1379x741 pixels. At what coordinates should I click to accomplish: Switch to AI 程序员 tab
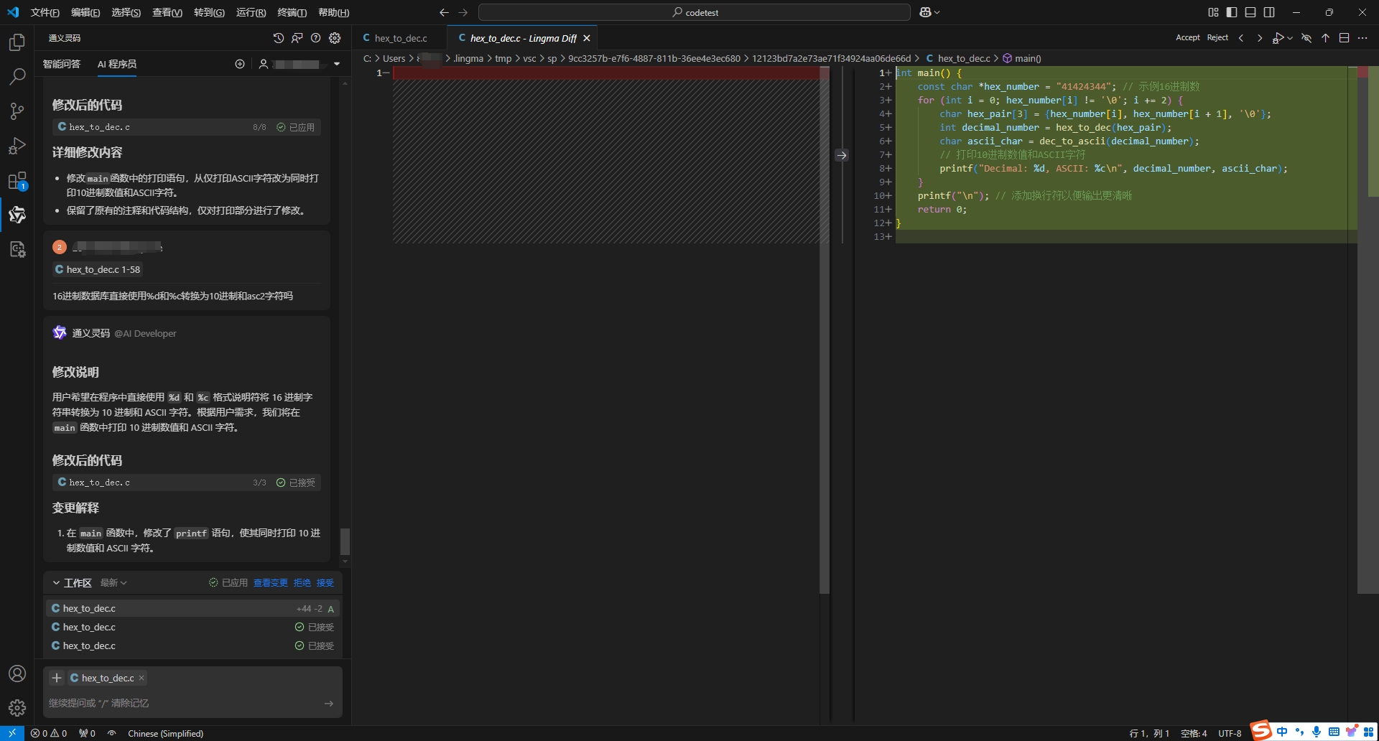point(117,64)
